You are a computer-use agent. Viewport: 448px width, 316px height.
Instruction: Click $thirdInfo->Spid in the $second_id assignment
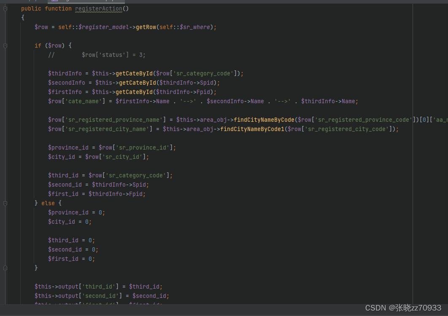coord(119,185)
